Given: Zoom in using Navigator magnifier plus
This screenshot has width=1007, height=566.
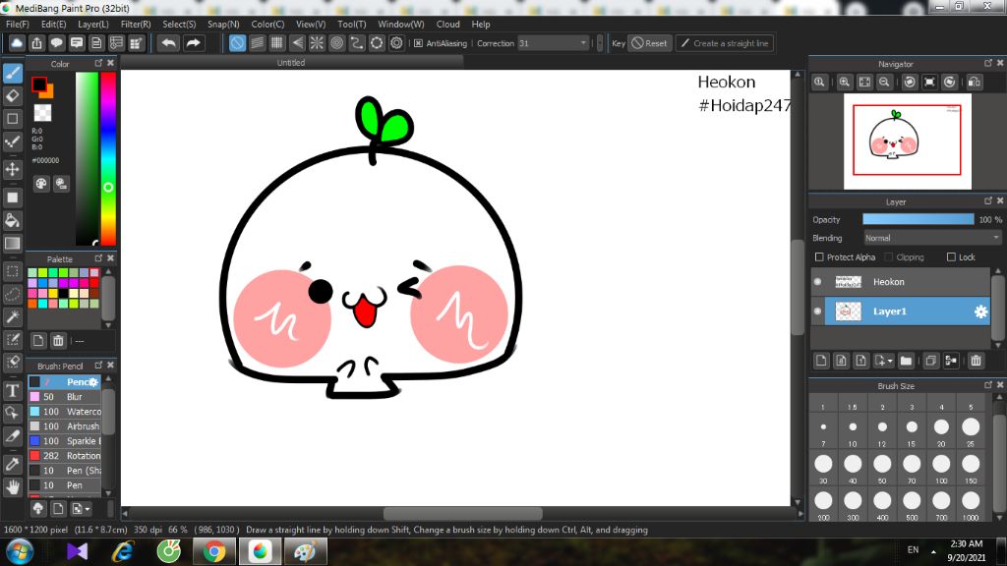Looking at the screenshot, I should point(845,83).
